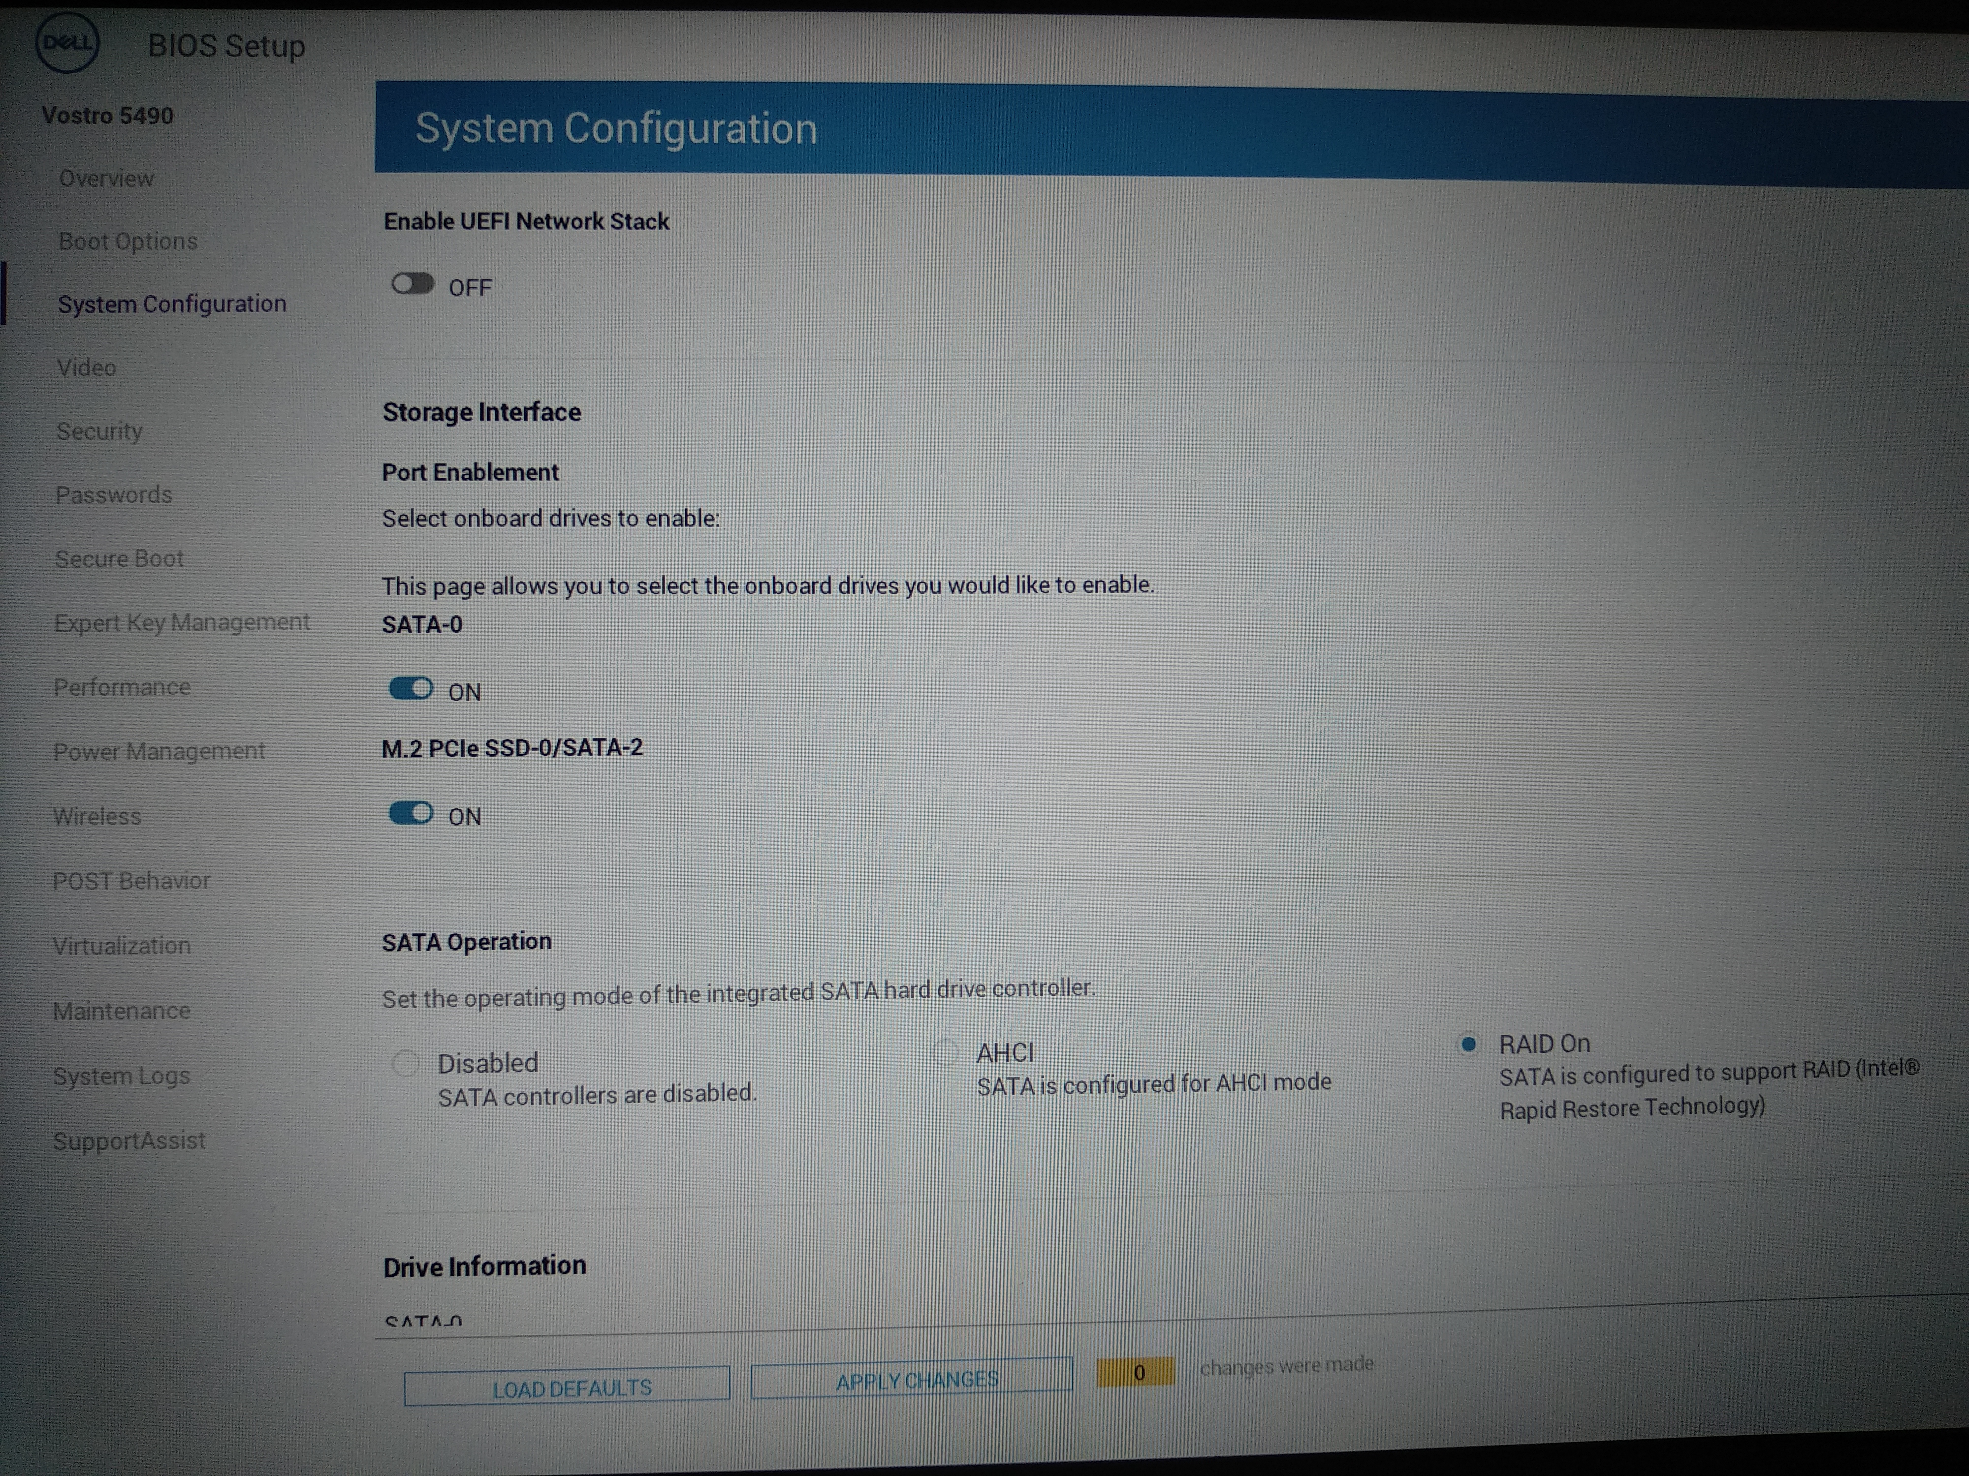This screenshot has height=1476, width=1969.
Task: Go to Boot Options in sidebar
Action: pos(128,241)
